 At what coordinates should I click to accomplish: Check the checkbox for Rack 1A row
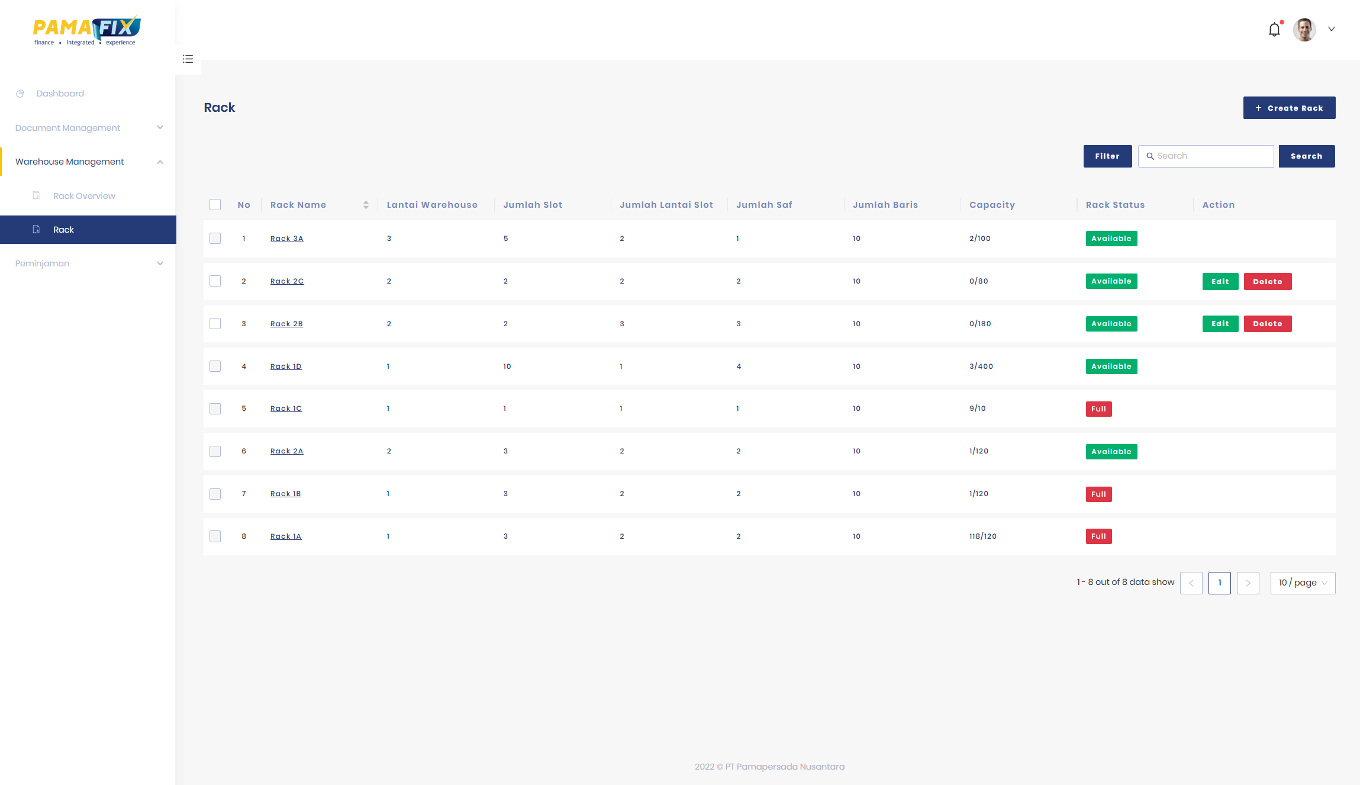tap(215, 536)
